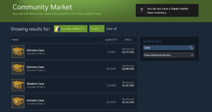This screenshot has height=112, width=212.
Task: Remove the Counter-Strike 2 filter tag
Action: pyautogui.click(x=84, y=29)
